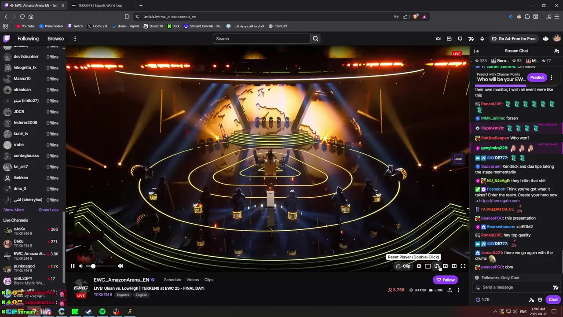Click the search magnifier button
Viewport: 563px width, 317px height.
coord(315,39)
